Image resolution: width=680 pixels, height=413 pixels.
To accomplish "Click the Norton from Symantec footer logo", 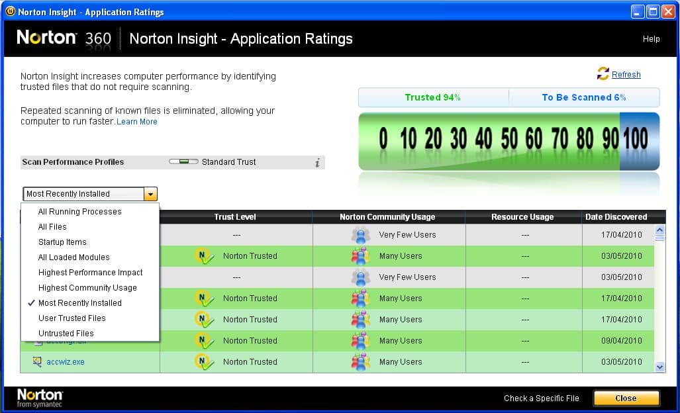I will (40, 398).
